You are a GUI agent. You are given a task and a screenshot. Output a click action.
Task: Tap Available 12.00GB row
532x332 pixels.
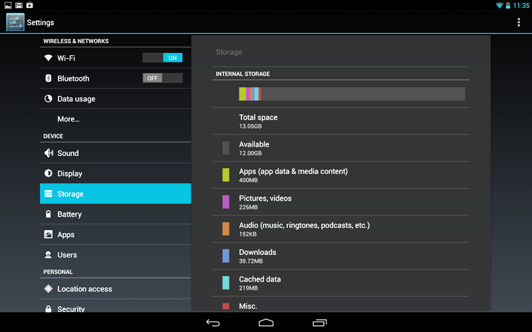340,148
